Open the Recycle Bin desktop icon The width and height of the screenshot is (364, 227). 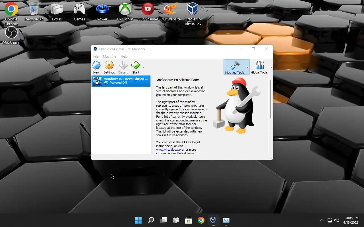[34, 12]
